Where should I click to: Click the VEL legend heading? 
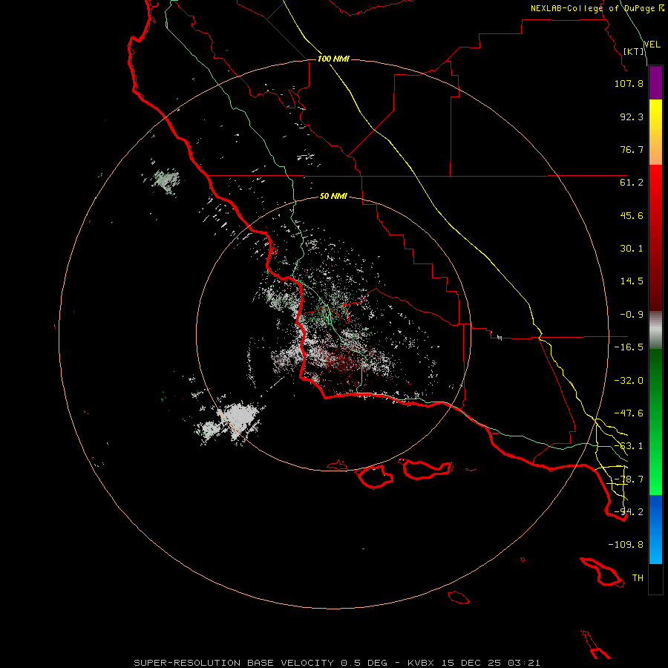click(x=652, y=45)
